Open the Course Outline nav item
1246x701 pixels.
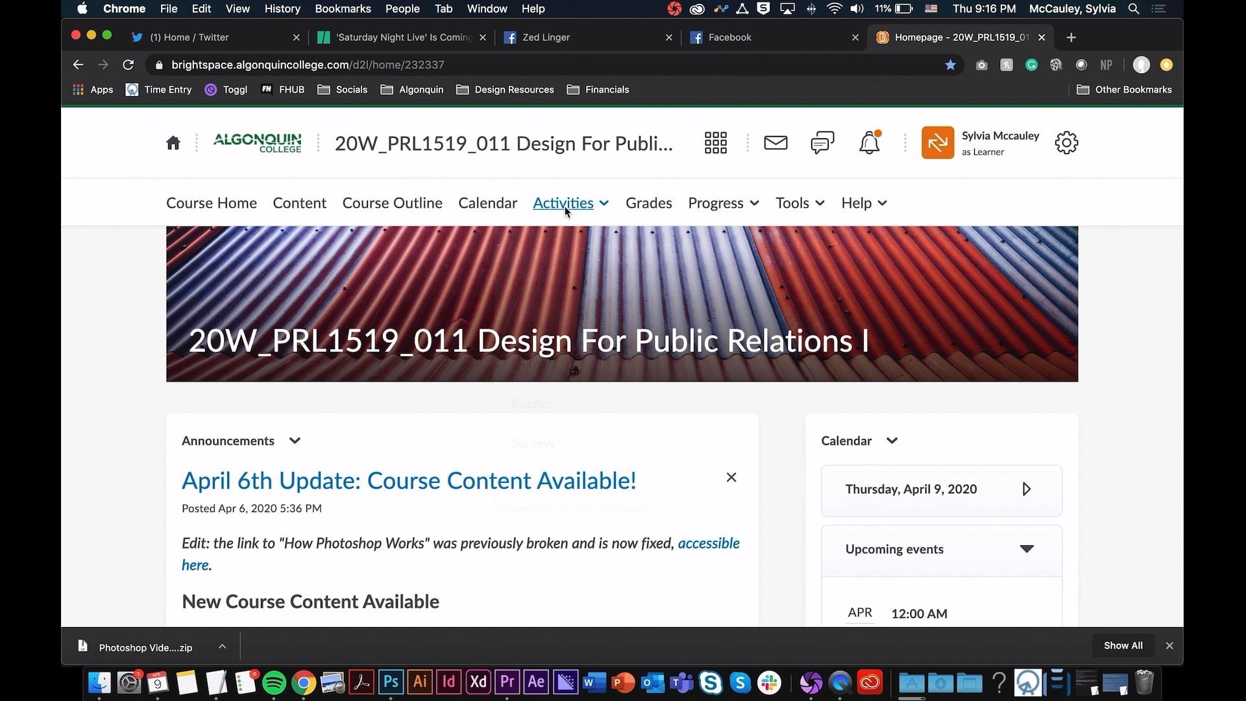click(392, 203)
